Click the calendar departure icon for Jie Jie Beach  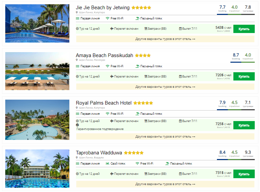tap(180, 29)
